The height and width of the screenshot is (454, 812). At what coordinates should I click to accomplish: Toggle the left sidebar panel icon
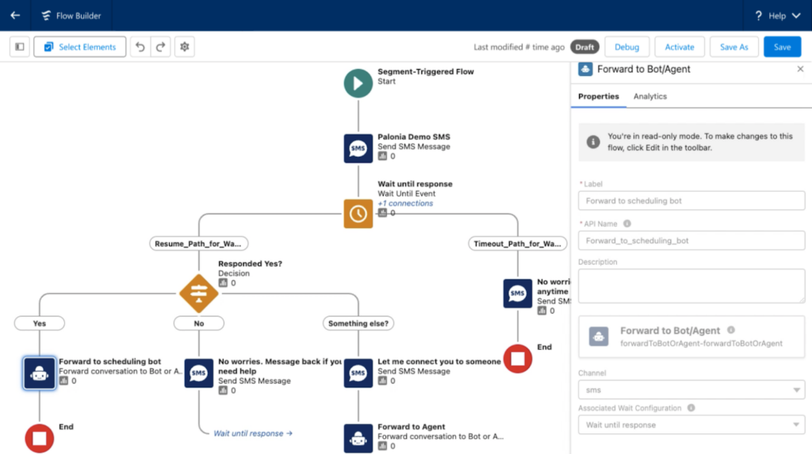(x=20, y=47)
